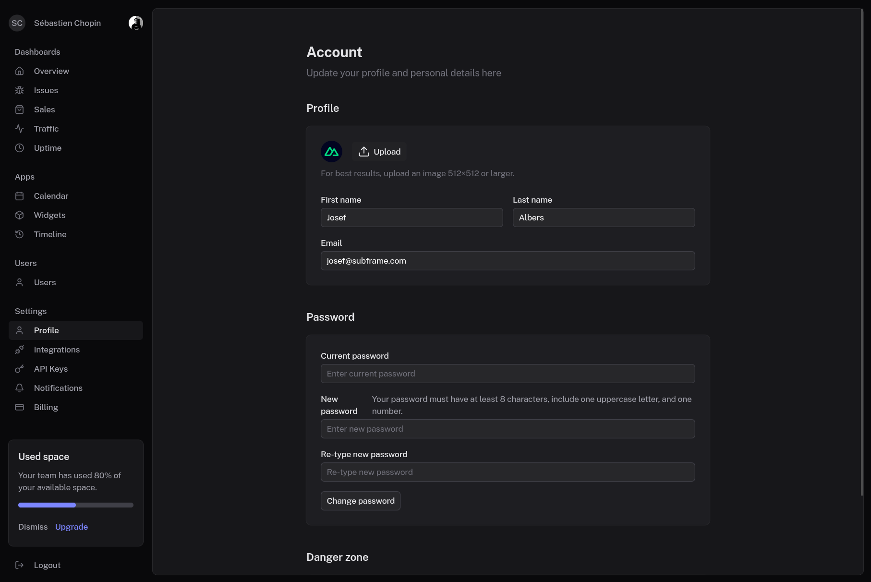Click the API Keys key icon

tap(19, 369)
